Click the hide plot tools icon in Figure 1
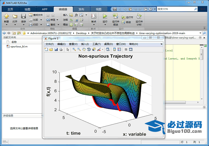The image size is (209, 146). (x=126, y=50)
